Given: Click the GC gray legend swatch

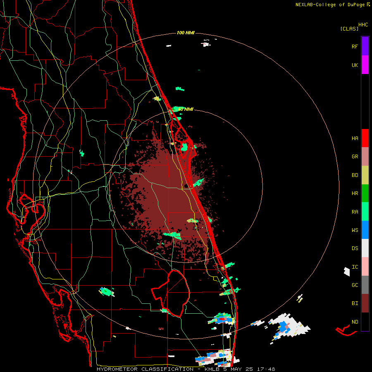Looking at the screenshot, I should (x=365, y=285).
